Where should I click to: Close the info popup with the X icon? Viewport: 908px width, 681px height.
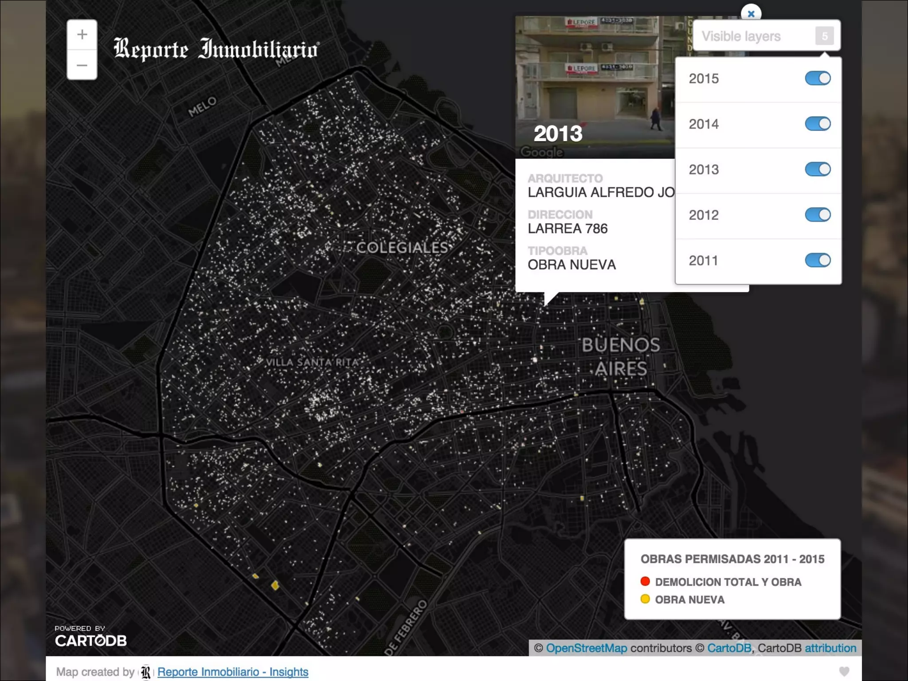click(x=751, y=14)
